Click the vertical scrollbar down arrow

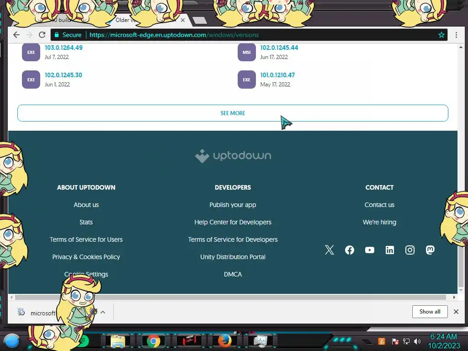(461, 290)
